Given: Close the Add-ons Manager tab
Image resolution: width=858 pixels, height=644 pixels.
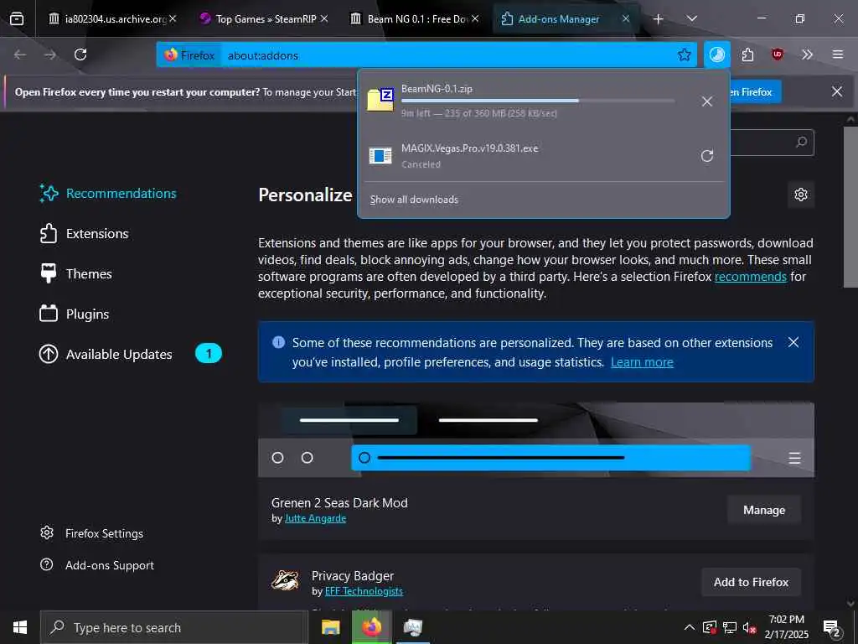Looking at the screenshot, I should click(626, 18).
